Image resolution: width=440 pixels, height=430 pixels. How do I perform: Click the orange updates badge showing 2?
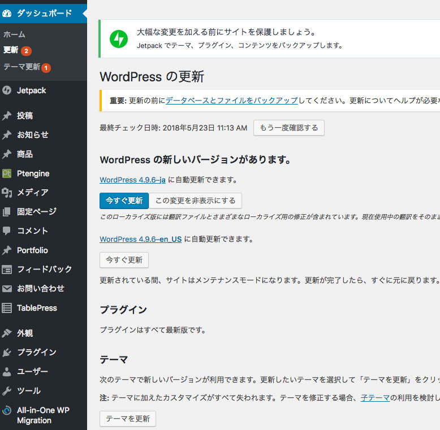tap(26, 51)
